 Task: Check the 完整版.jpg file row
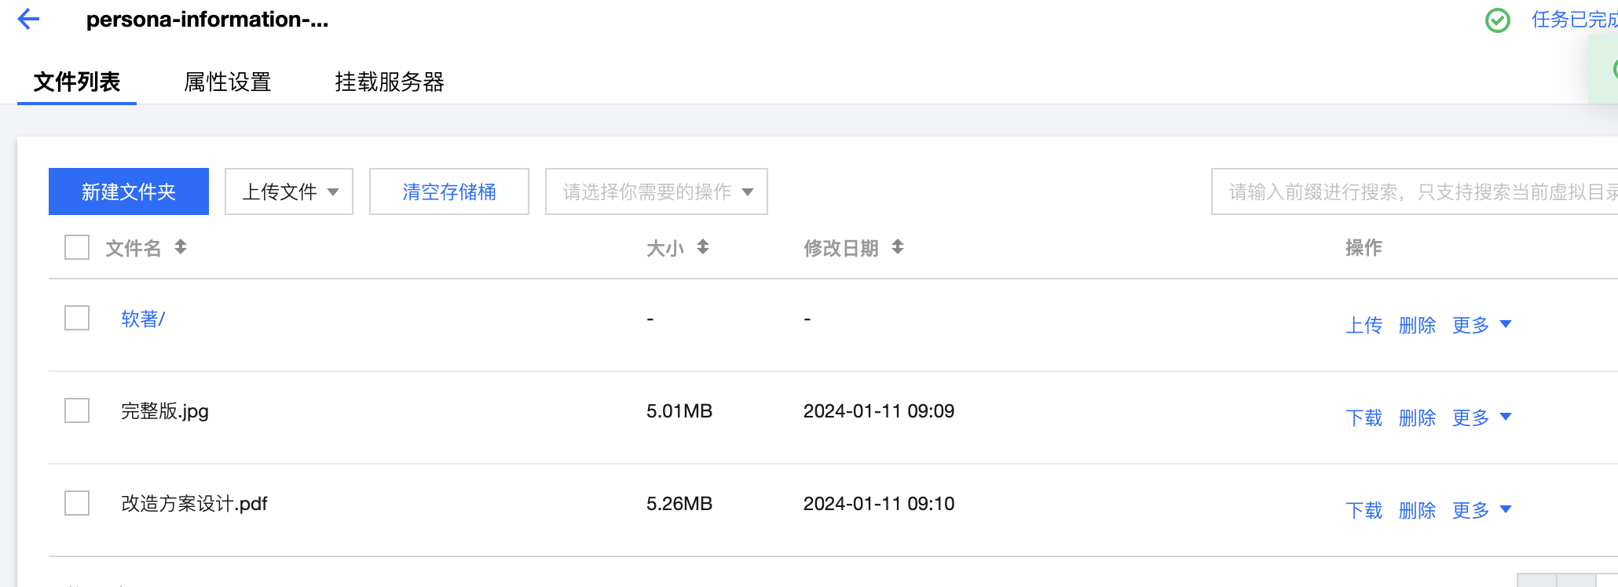[77, 410]
